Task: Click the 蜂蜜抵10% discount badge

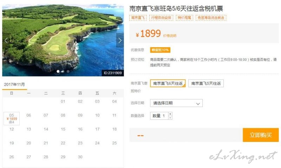Action: (x=160, y=50)
